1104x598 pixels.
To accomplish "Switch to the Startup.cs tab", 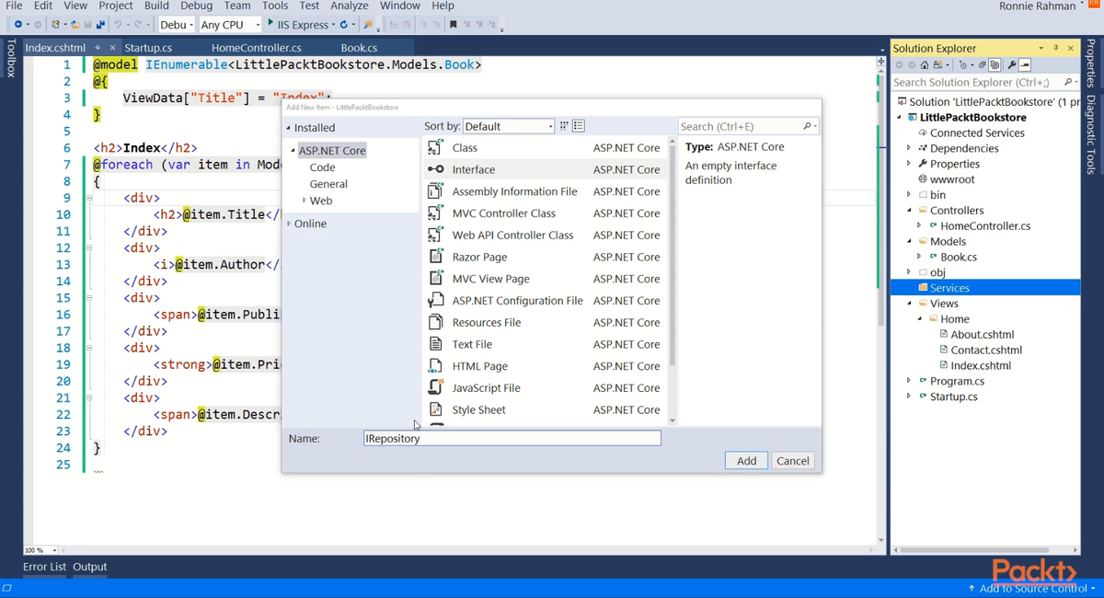I will click(148, 48).
